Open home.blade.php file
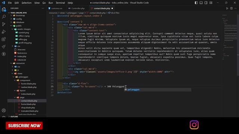 pyautogui.click(x=28, y=104)
